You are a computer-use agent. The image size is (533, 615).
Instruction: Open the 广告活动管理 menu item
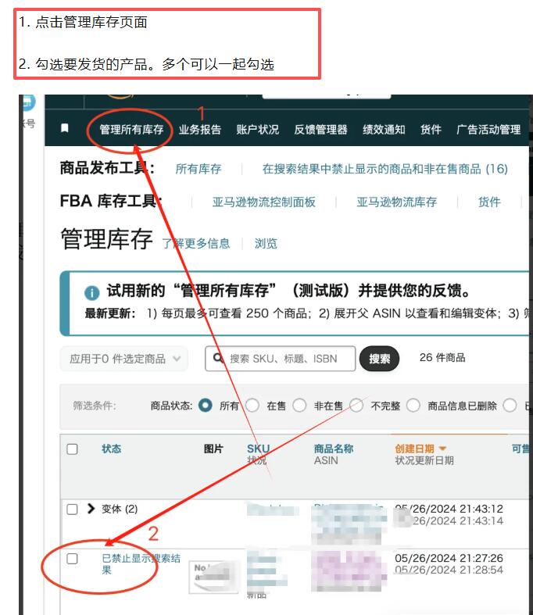(488, 130)
